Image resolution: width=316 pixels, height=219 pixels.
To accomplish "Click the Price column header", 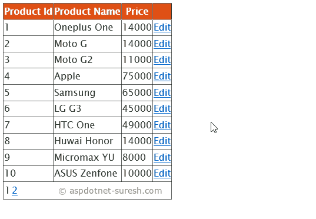I will click(x=137, y=11).
